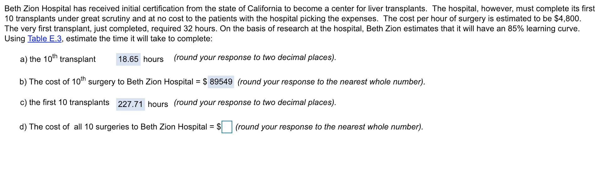602x172 pixels.
Task: Click the rounding hint beside part d
Action: tap(329, 127)
